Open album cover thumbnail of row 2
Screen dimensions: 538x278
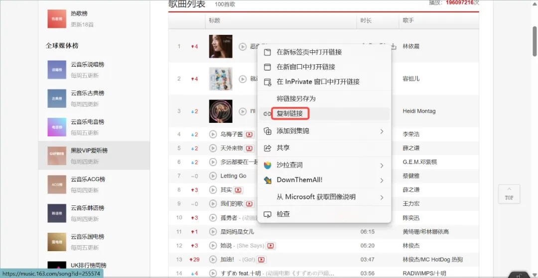tap(221, 79)
